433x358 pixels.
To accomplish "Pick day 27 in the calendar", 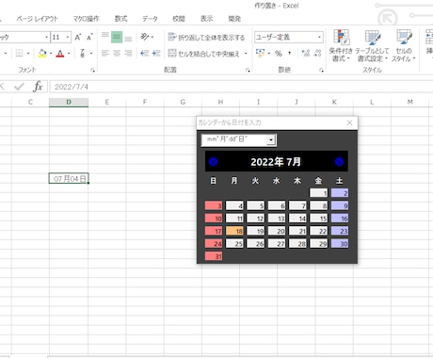I will click(277, 244).
